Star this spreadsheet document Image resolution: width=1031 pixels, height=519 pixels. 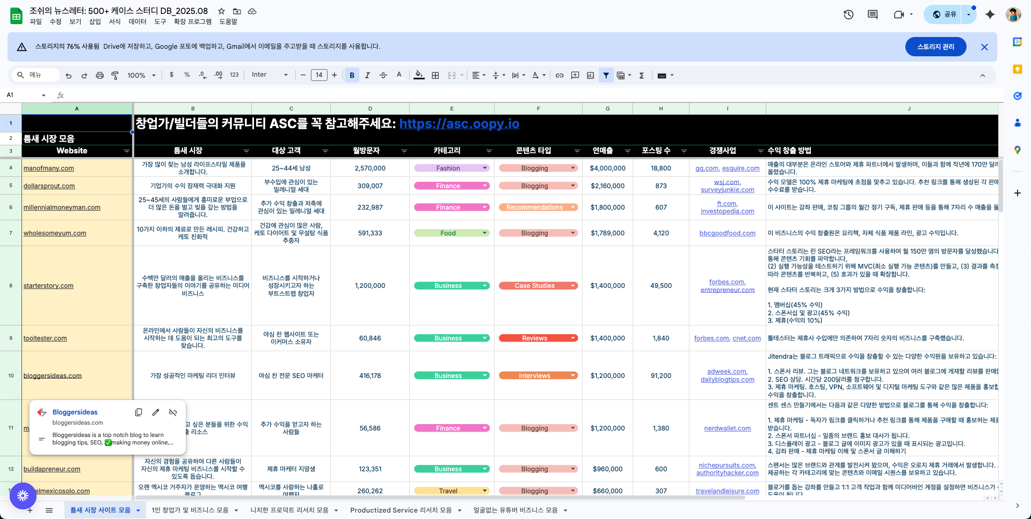(221, 11)
